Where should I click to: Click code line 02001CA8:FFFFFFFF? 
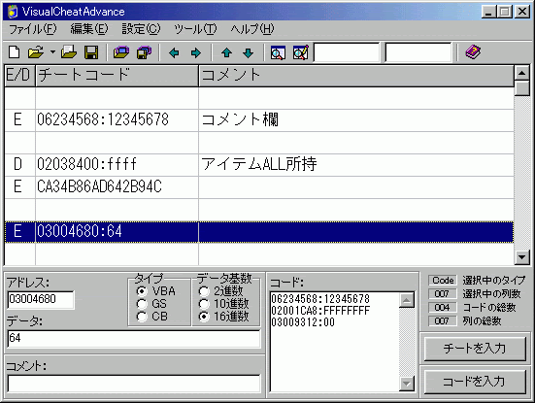click(320, 311)
